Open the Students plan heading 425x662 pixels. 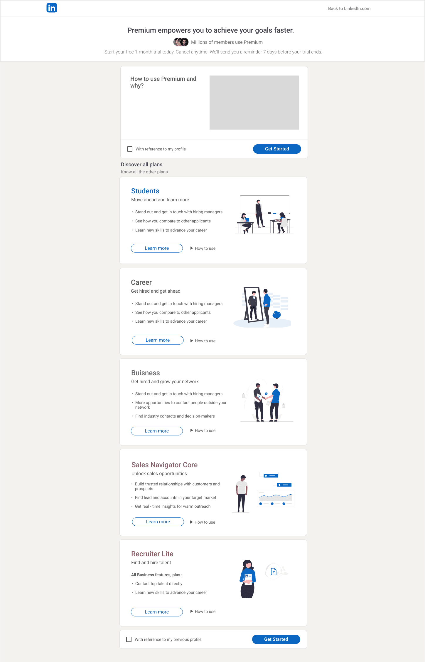pyautogui.click(x=145, y=191)
